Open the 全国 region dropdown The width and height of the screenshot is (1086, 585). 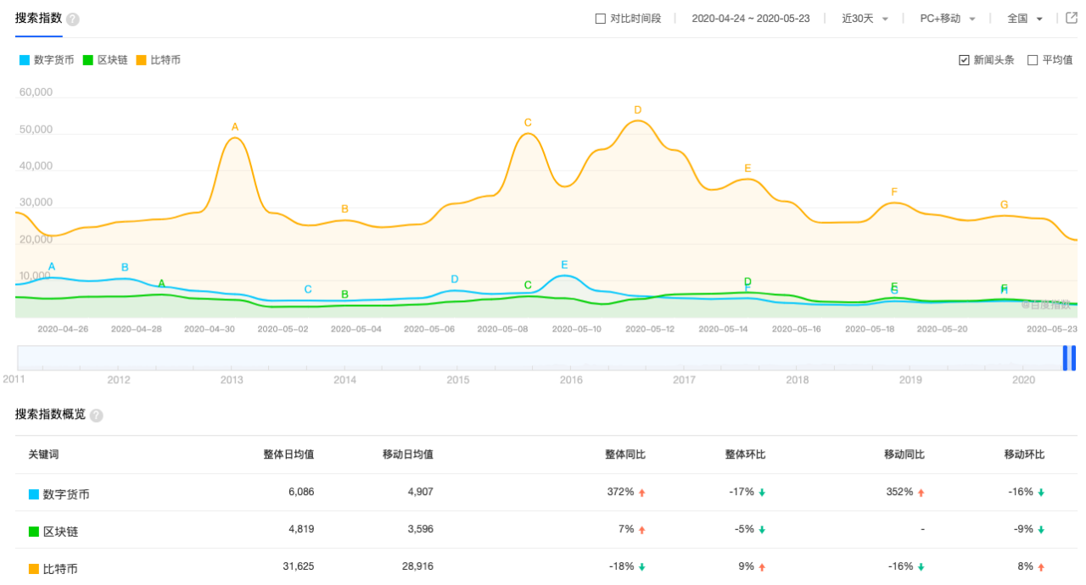point(1022,18)
